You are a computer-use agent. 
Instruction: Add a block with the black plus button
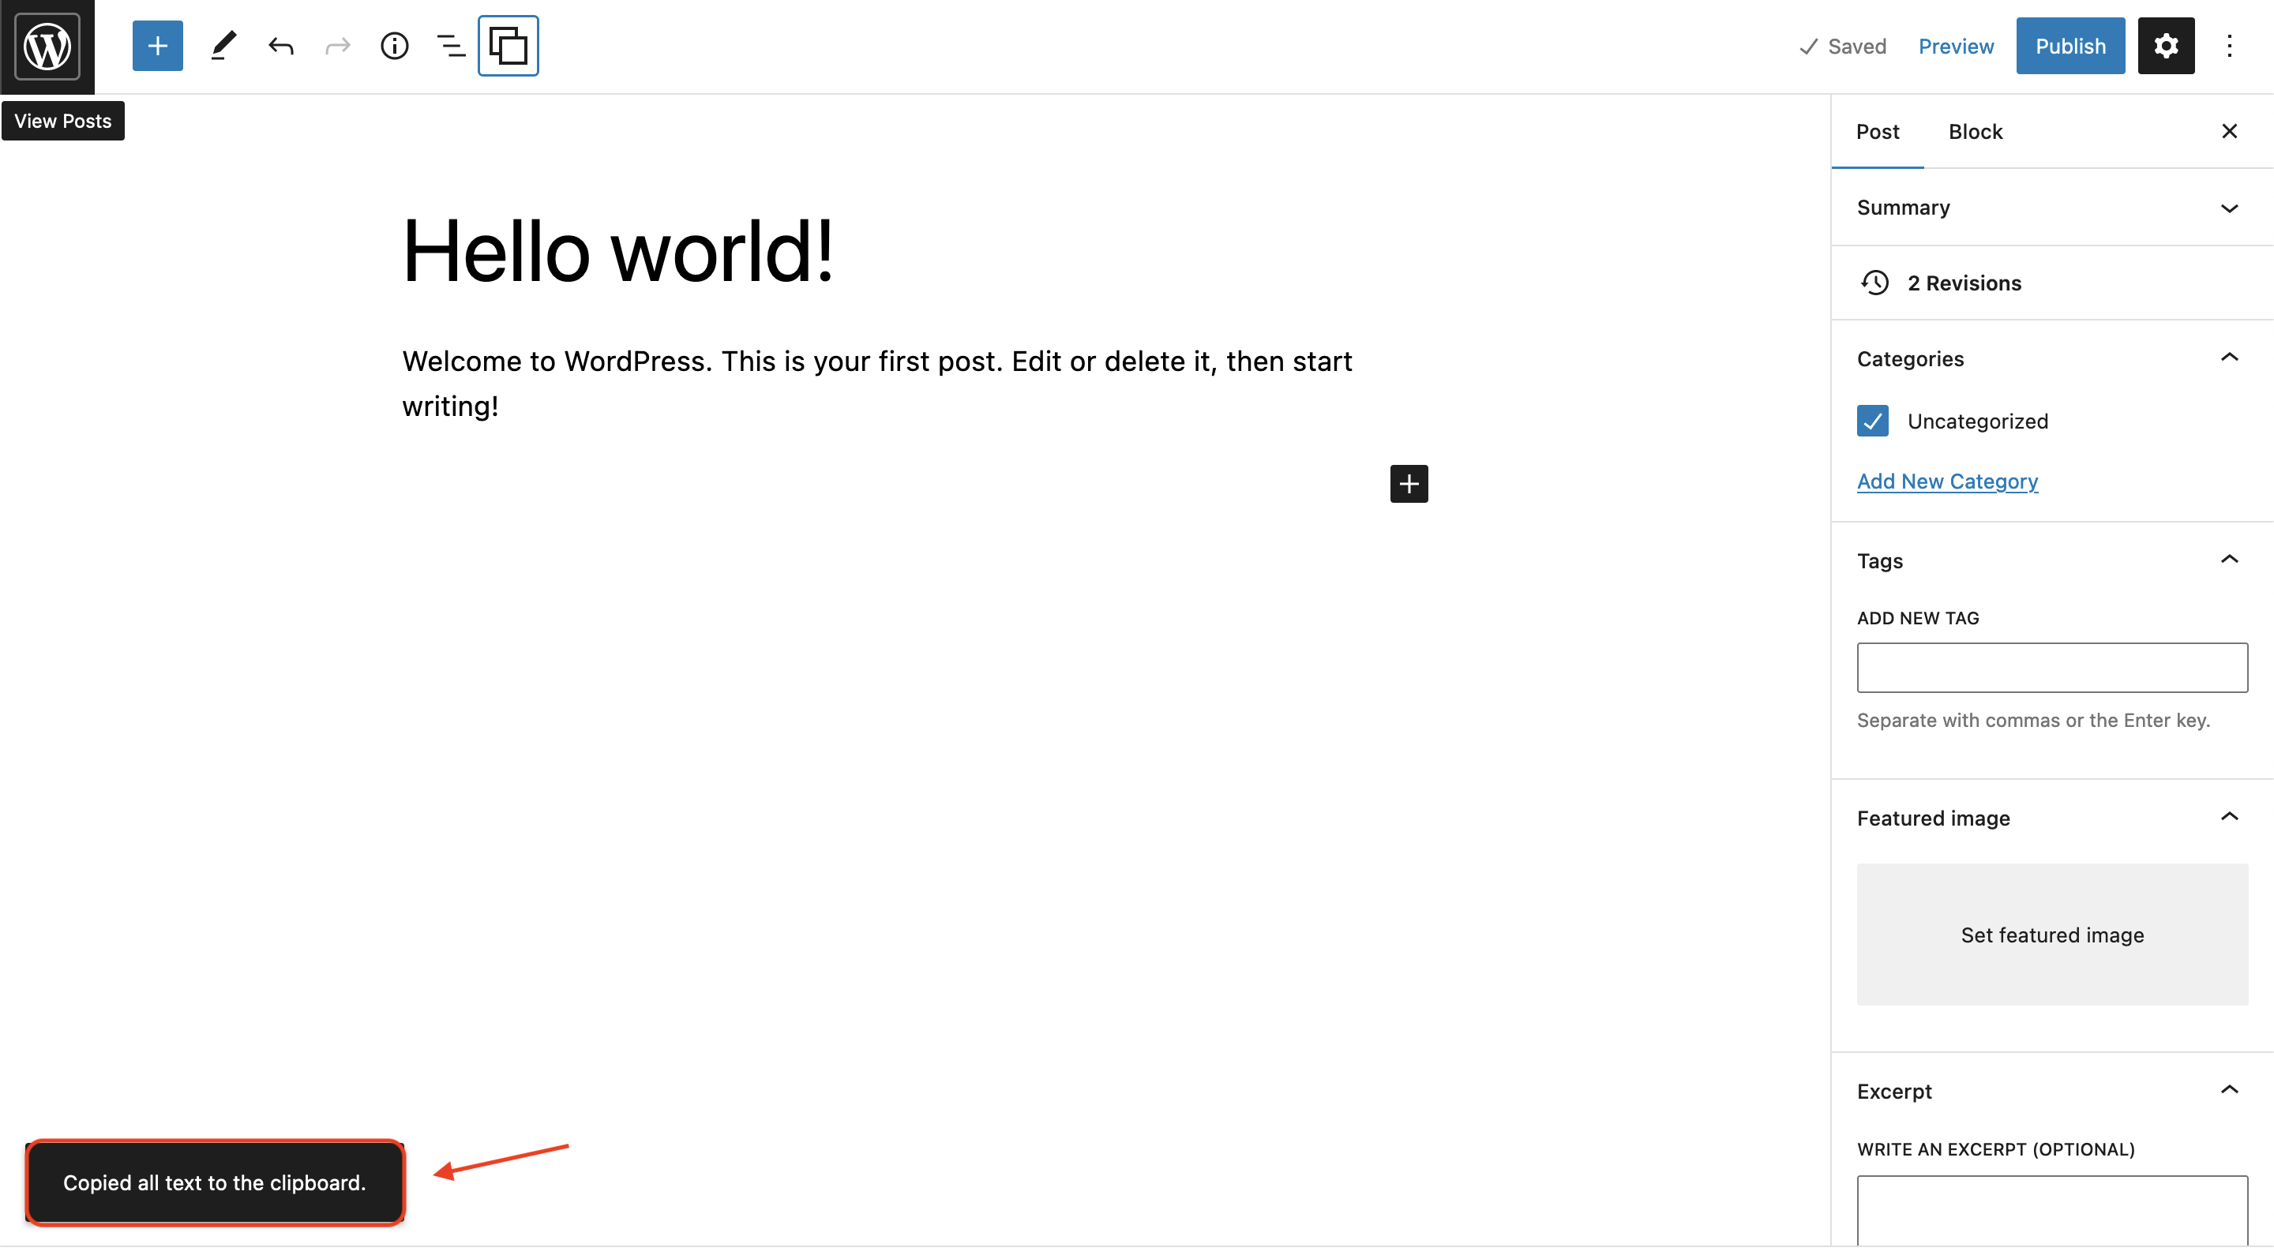1409,484
